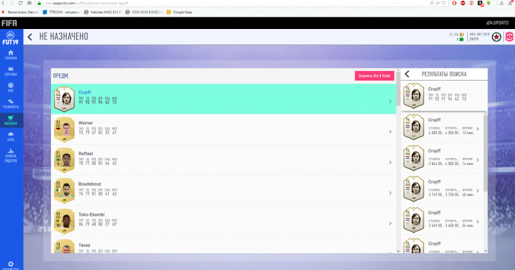Bookmark page with the heart icon
The width and height of the screenshot is (515, 270).
[444, 3]
